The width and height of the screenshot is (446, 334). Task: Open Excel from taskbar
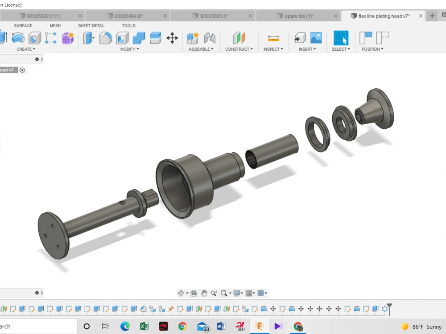[144, 326]
